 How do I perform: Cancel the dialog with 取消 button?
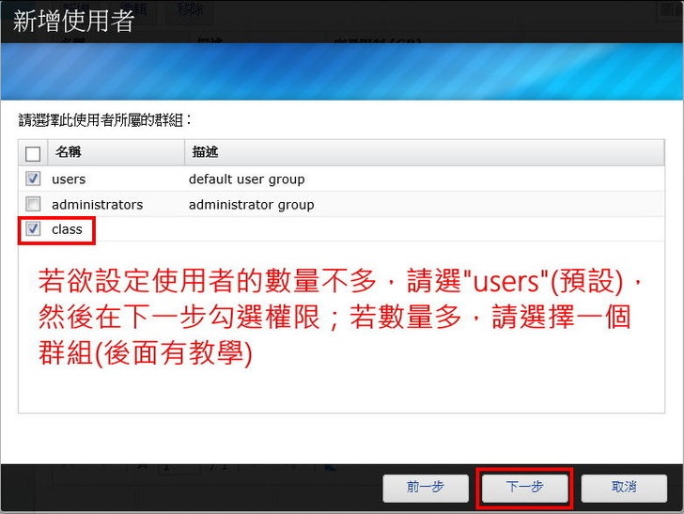click(x=624, y=487)
